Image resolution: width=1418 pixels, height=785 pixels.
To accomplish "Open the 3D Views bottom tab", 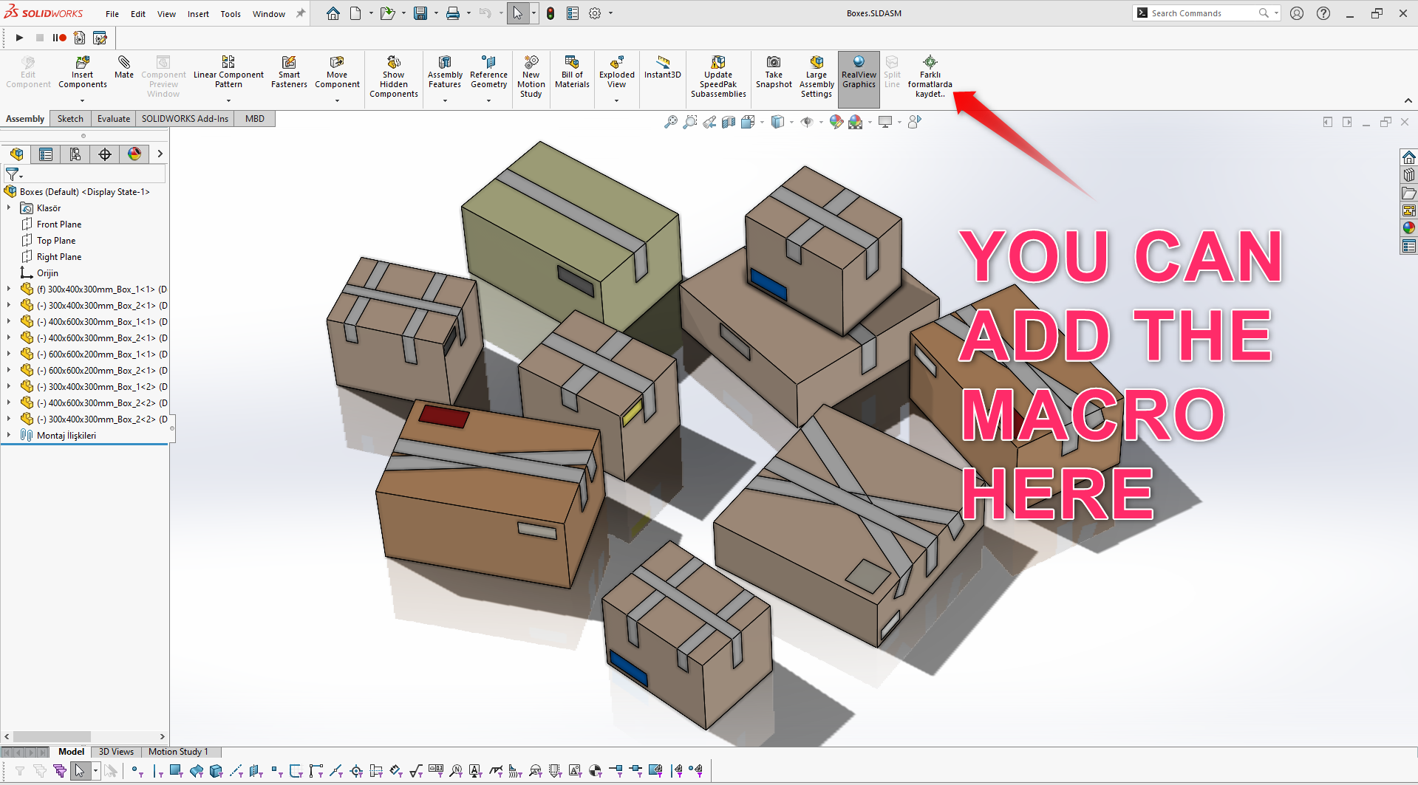I will click(116, 752).
